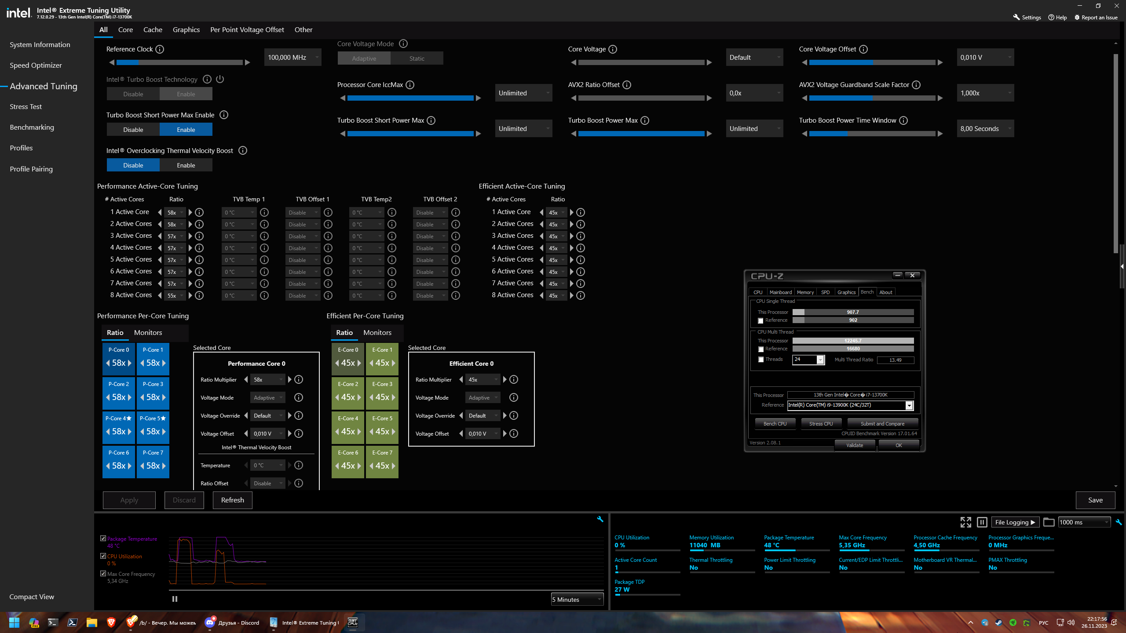Decrease E-Core 3 ratio with left arrow
1126x633 pixels.
click(371, 397)
